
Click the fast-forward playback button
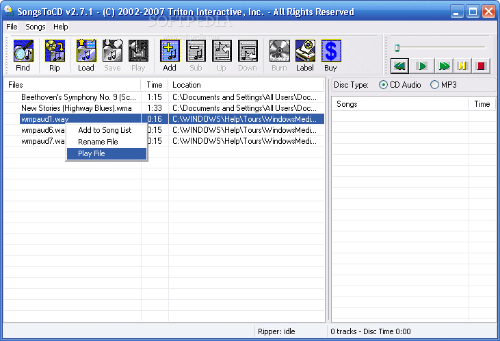tap(444, 66)
